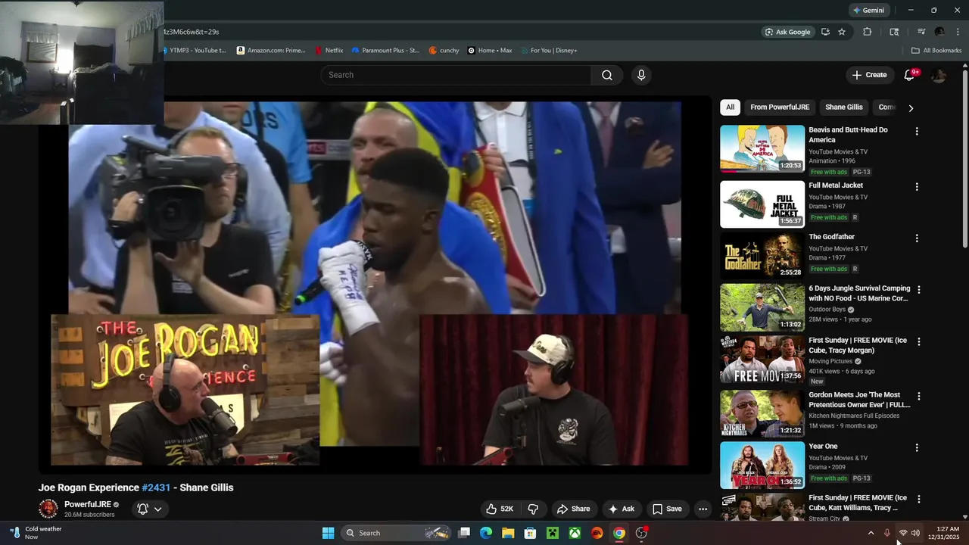
Task: Open YouTube account avatar menu
Action: click(x=939, y=75)
